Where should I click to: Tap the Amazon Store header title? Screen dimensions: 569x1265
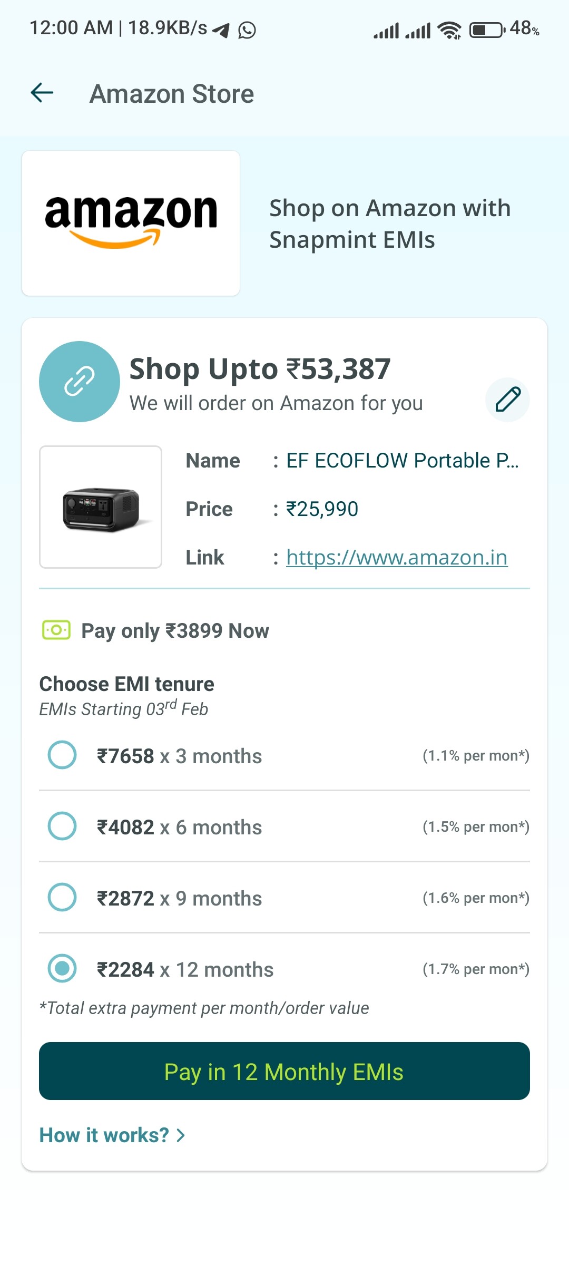coord(172,94)
